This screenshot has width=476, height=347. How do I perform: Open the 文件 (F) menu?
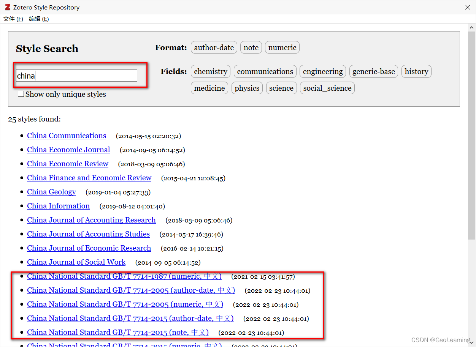13,19
